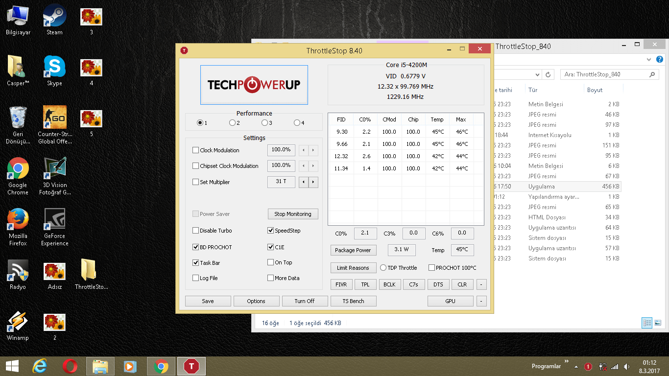Enable the PROCHOT 100°C checkbox

click(x=431, y=268)
